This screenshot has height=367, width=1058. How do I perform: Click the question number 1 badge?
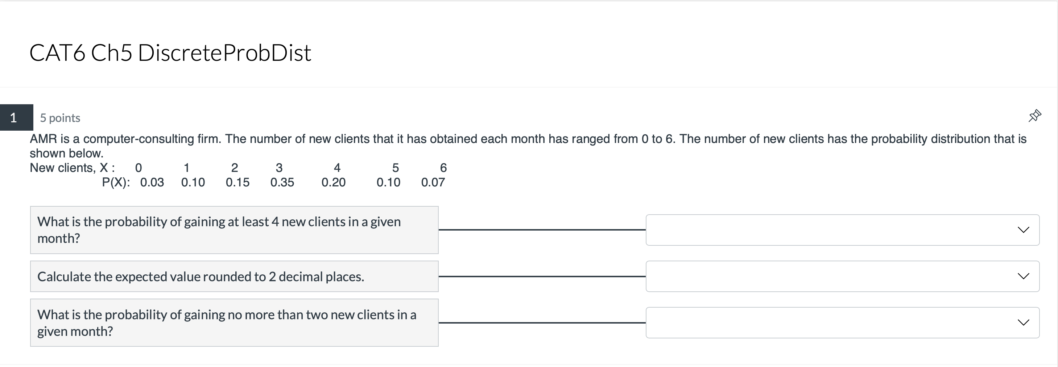click(14, 118)
